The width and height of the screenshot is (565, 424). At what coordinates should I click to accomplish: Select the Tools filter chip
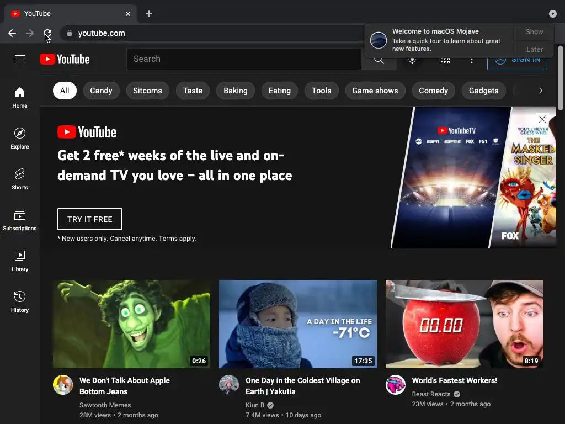click(x=322, y=91)
